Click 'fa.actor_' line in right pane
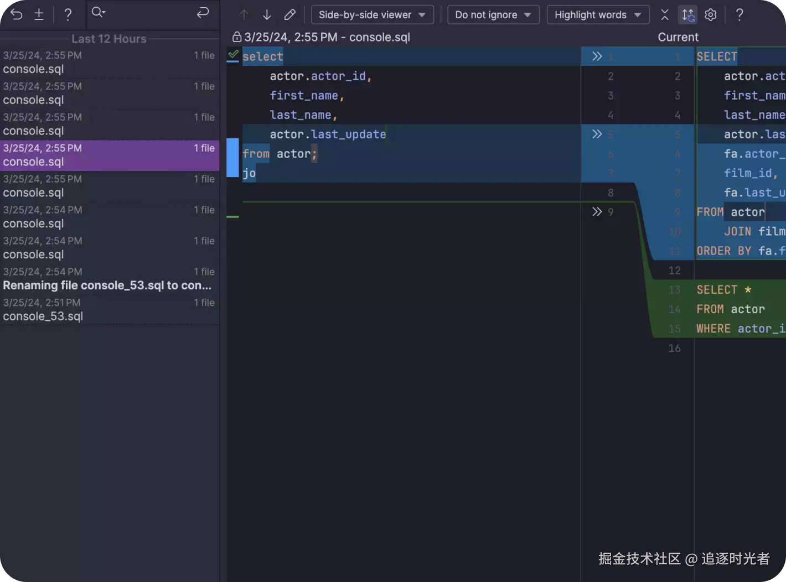Image resolution: width=786 pixels, height=582 pixels. tap(754, 154)
